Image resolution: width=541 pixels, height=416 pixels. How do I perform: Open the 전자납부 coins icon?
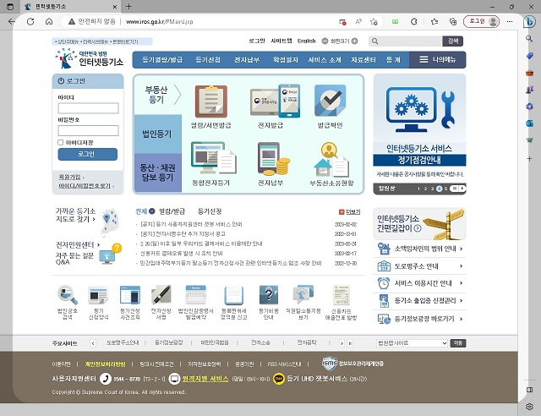274,158
